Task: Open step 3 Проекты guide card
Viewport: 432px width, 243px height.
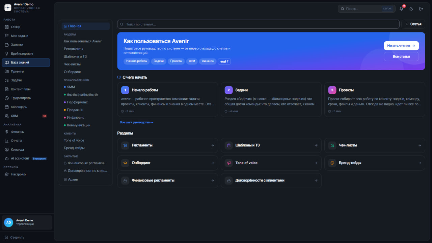Action: (x=375, y=100)
